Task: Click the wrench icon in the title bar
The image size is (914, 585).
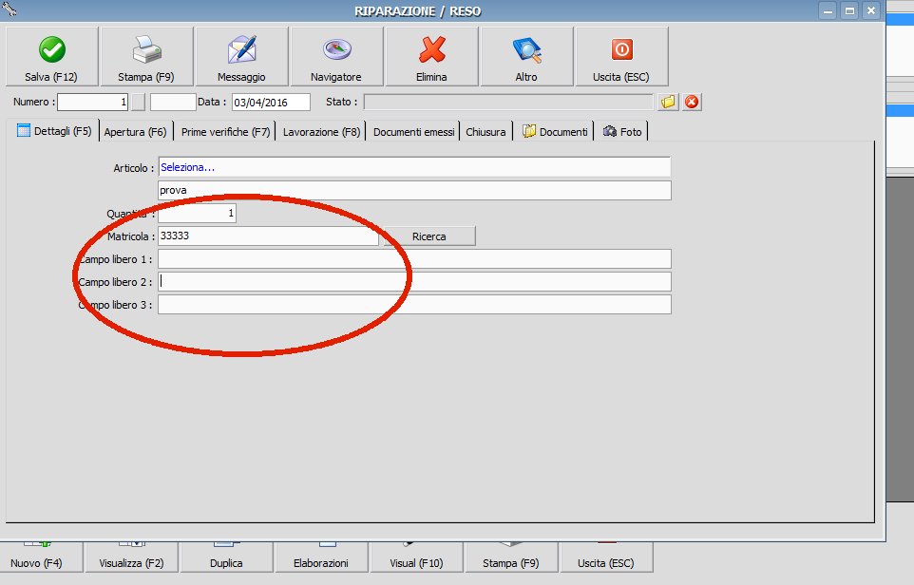Action: tap(10, 9)
